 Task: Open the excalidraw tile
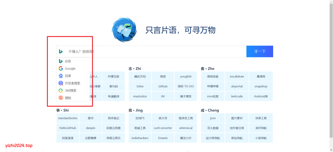pos(236,77)
